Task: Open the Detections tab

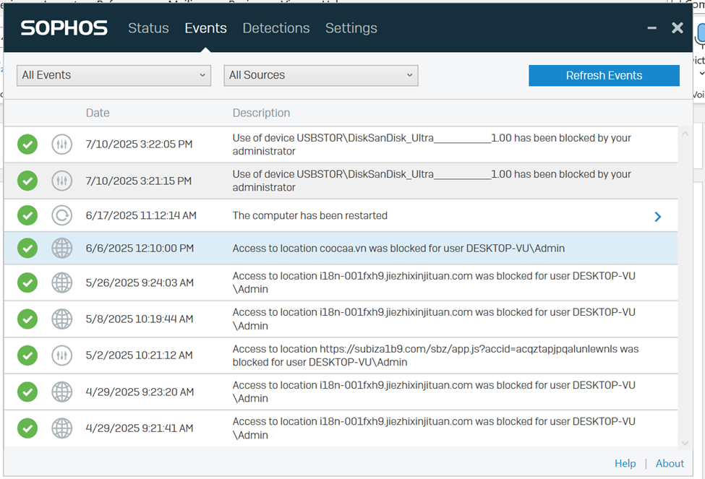Action: point(275,28)
